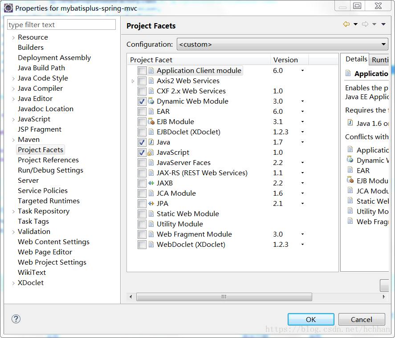This screenshot has height=338, width=395.
Task: Check the Utility Module checkbox
Action: click(142, 224)
